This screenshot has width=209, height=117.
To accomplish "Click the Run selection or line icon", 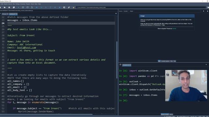I will click(32, 7).
